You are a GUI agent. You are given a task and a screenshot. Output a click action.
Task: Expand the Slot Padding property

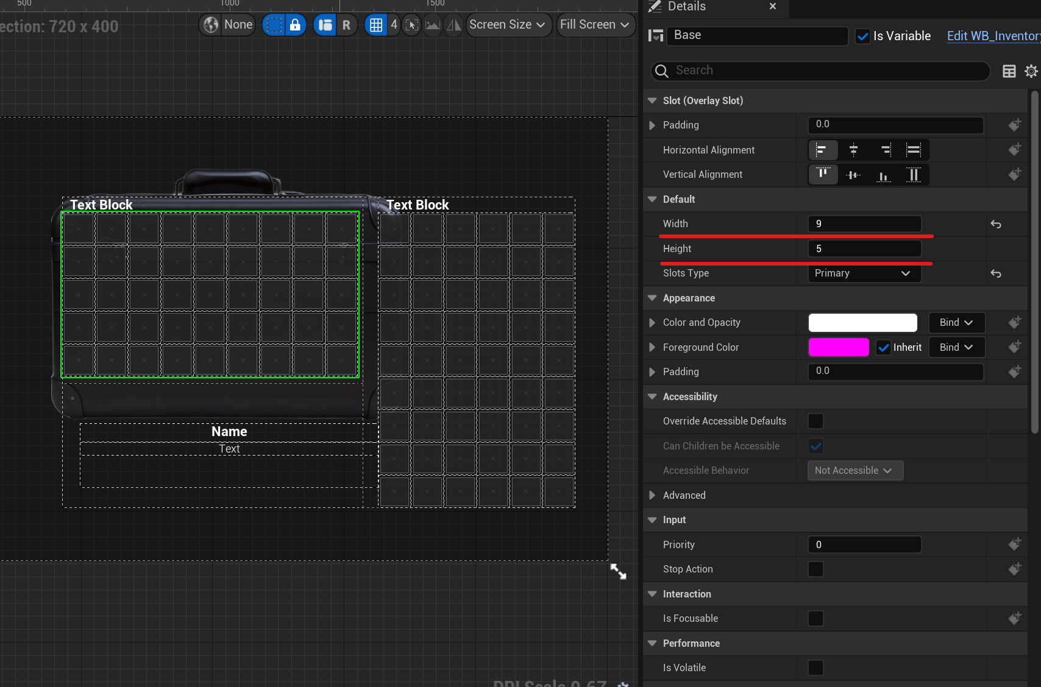click(x=652, y=125)
